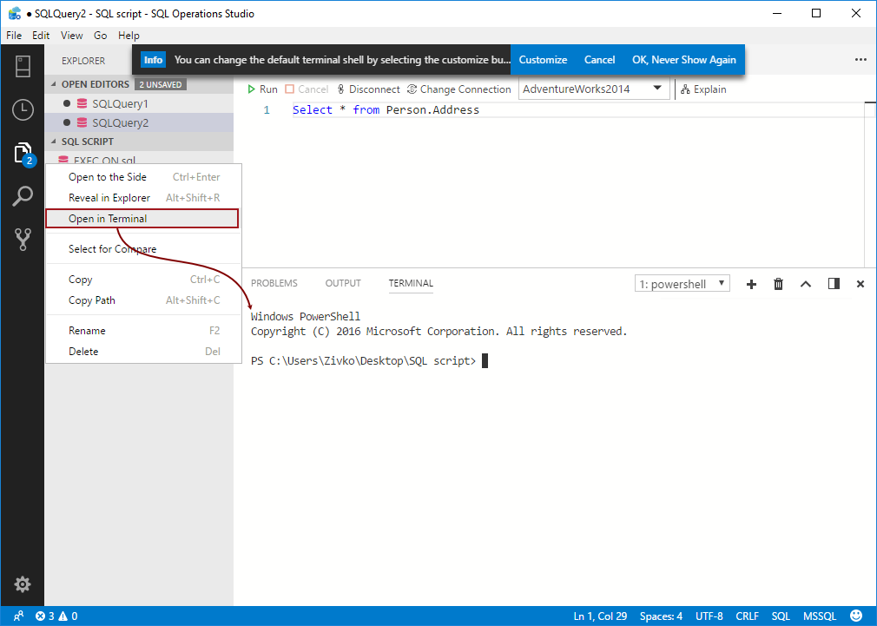Choose Rename in context menu
This screenshot has height=626, width=877.
[144, 331]
